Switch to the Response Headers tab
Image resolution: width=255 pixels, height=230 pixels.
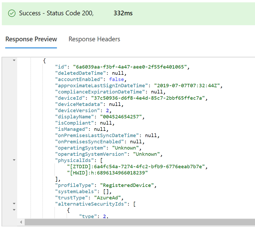94,39
